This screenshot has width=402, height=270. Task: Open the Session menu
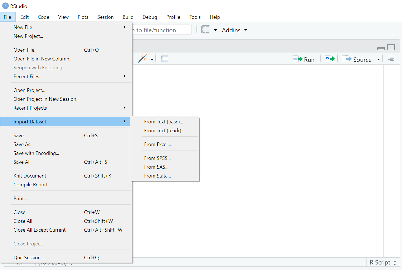coord(106,17)
